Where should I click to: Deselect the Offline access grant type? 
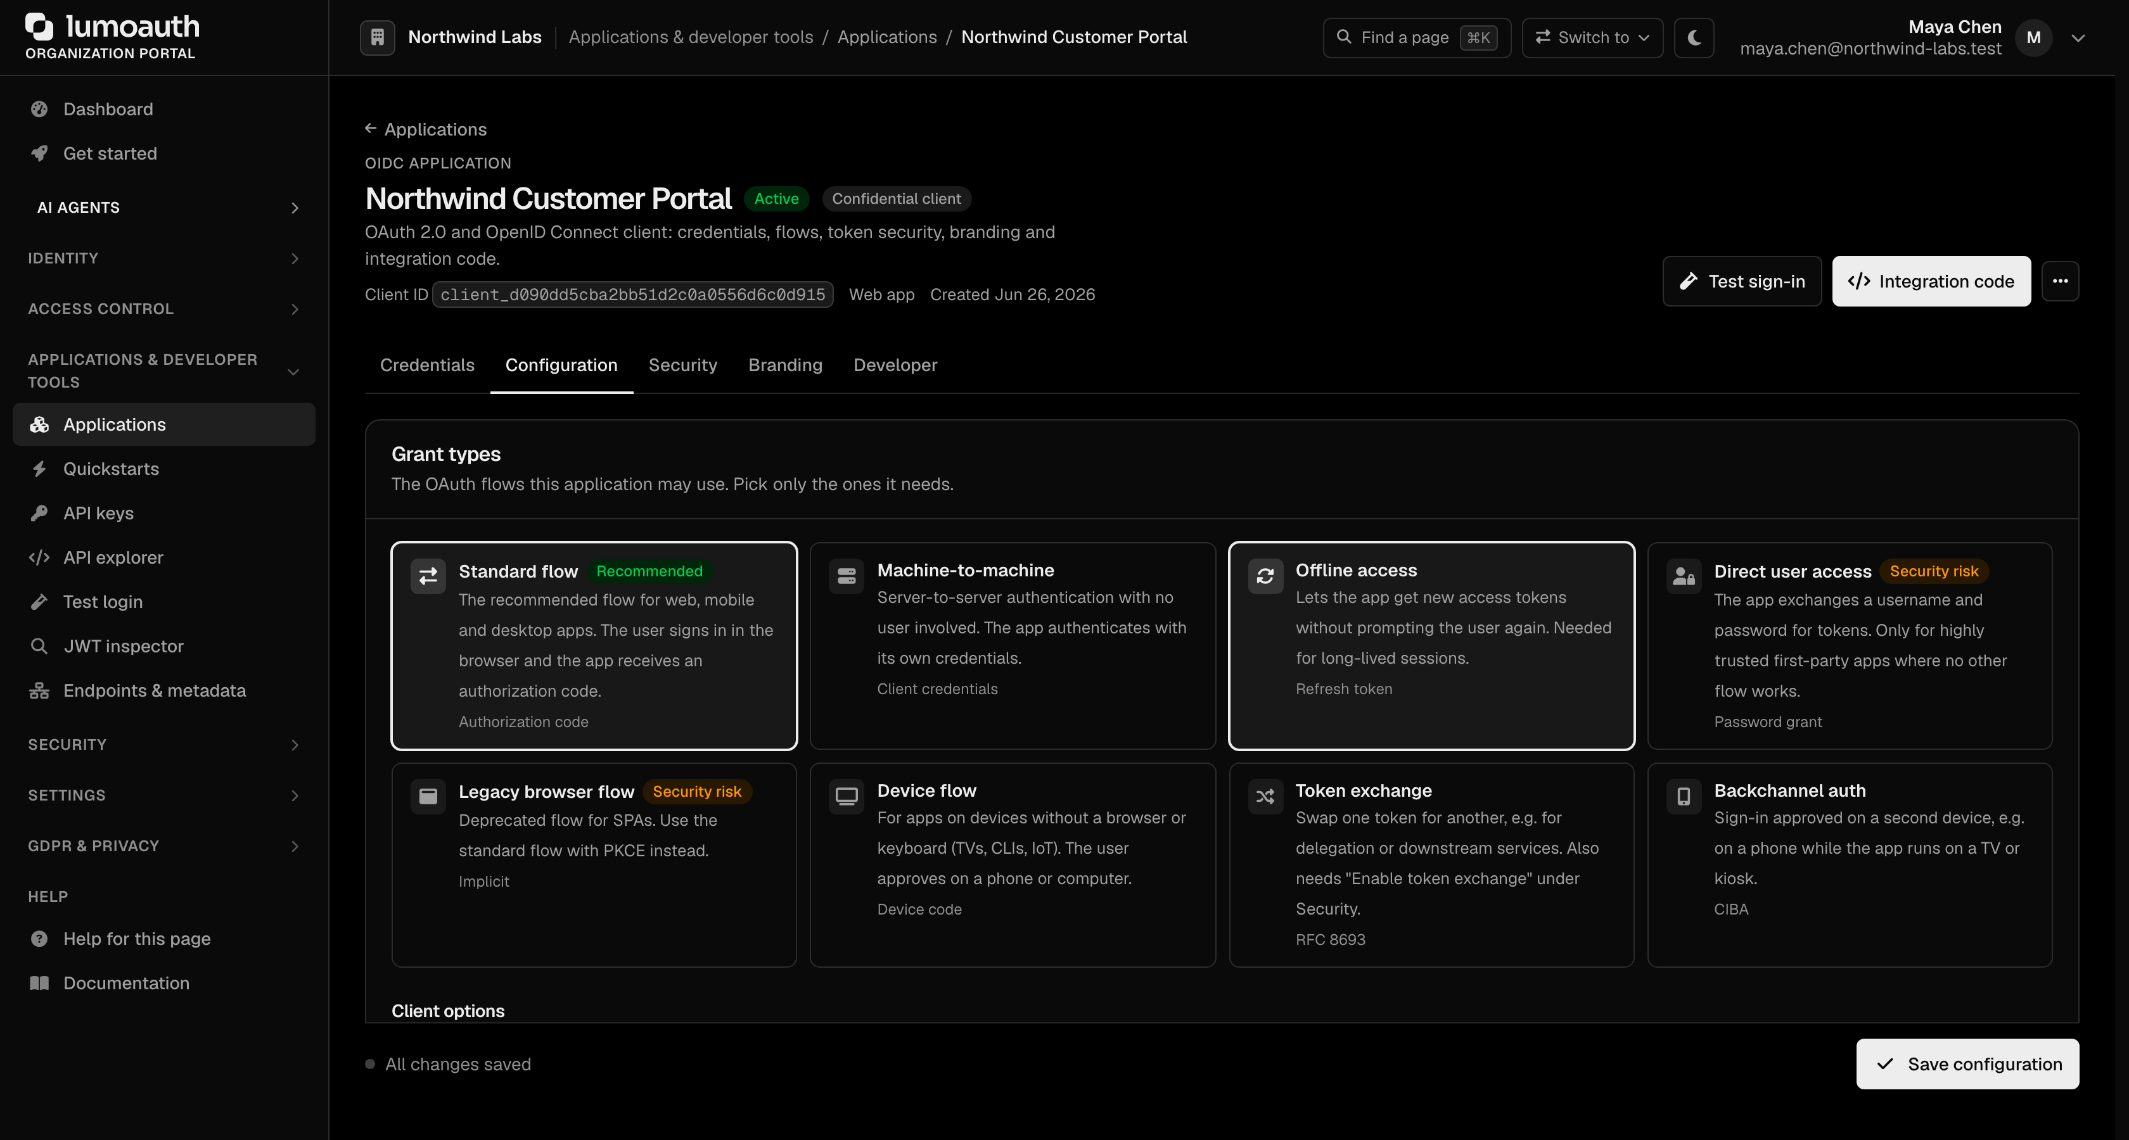point(1431,646)
